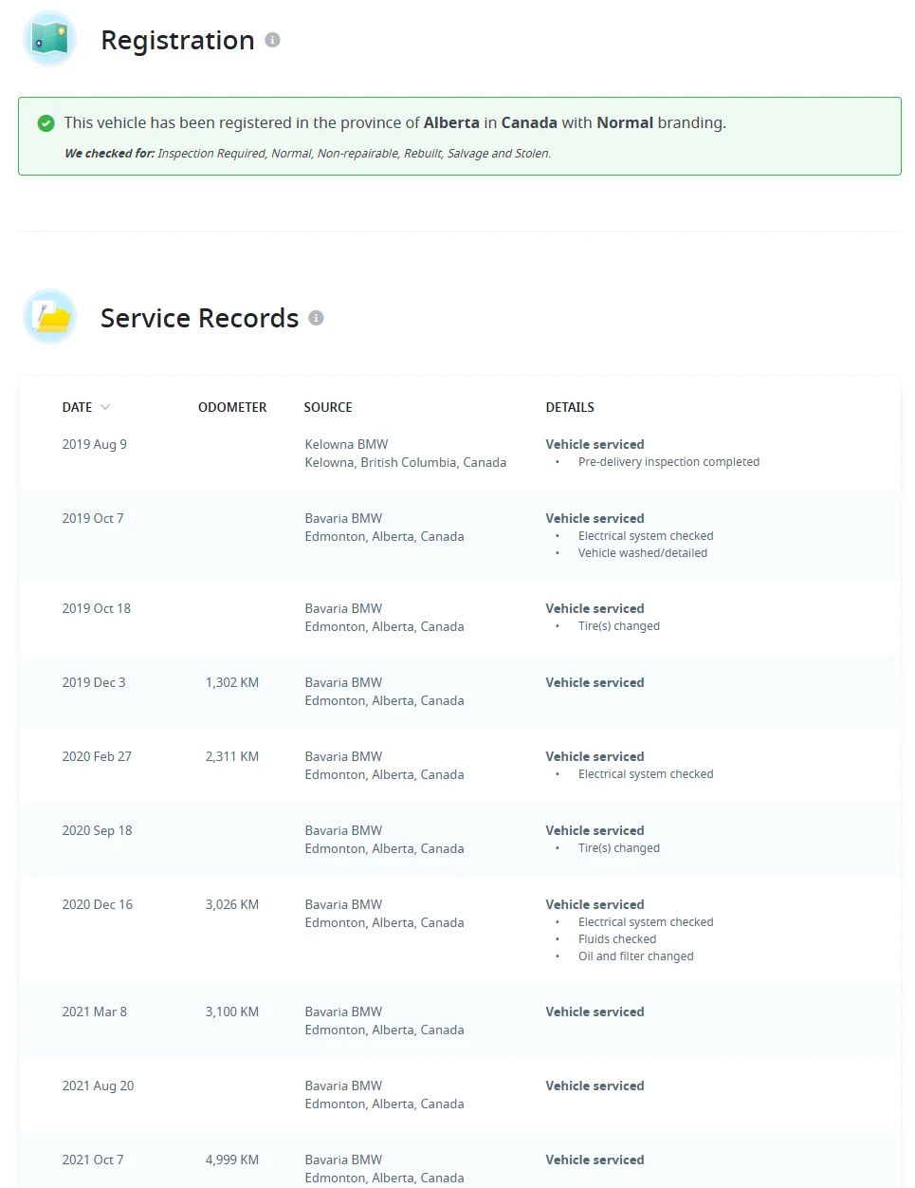
Task: Select the 1,302 KM odometer entry
Action: (x=232, y=682)
